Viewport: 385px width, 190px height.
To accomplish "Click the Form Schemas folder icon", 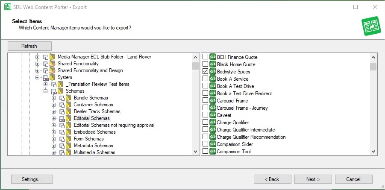I will (68, 139).
